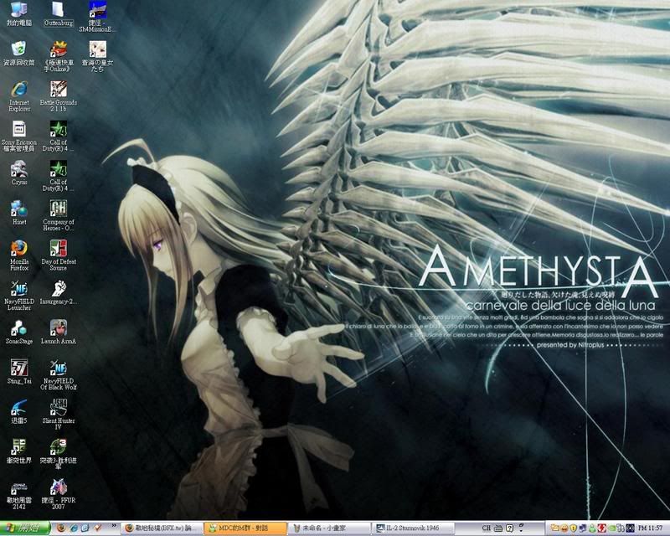Viewport: 670px width, 536px height.
Task: Open the Sting_Tai desktop shortcut
Action: (x=19, y=367)
